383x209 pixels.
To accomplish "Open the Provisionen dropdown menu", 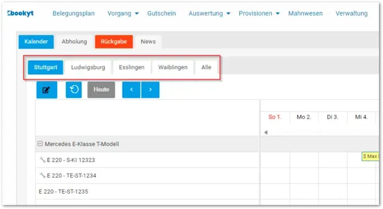I will pos(259,13).
